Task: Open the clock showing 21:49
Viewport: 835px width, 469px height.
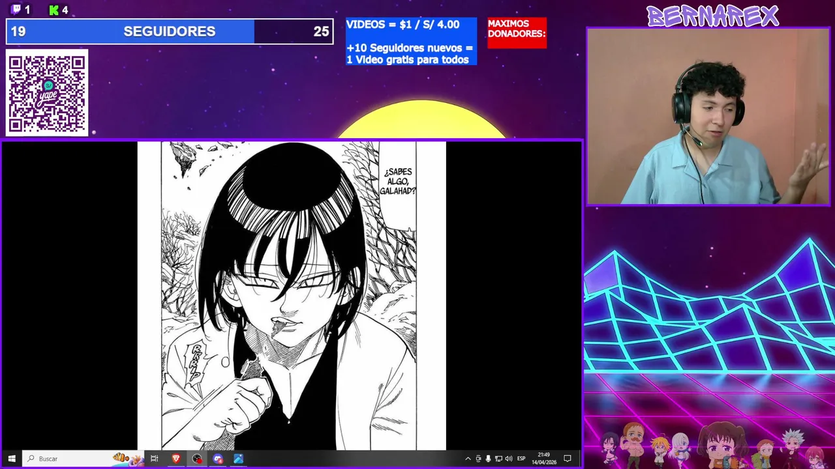Action: pos(543,459)
